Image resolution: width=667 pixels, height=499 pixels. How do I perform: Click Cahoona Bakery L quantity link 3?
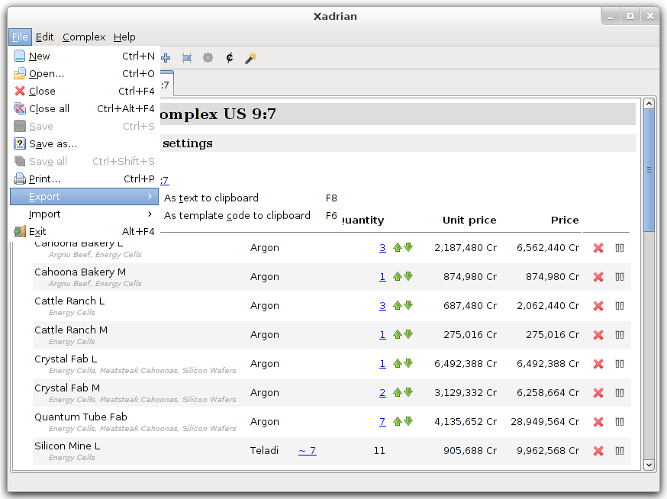(382, 247)
